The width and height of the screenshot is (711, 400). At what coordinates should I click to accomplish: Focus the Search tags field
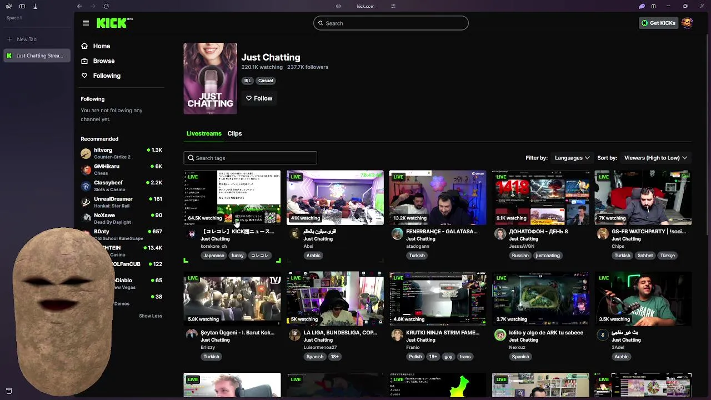point(250,158)
